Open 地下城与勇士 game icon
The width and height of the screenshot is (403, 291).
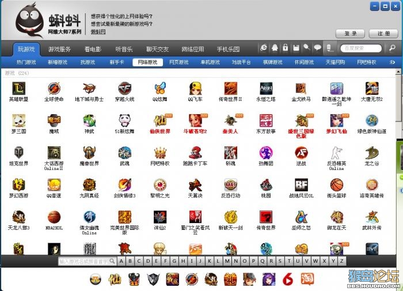[89, 88]
